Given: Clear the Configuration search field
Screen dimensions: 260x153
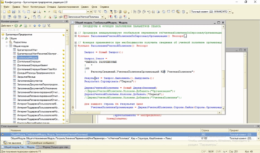Looking at the screenshot, I should 67,30.
